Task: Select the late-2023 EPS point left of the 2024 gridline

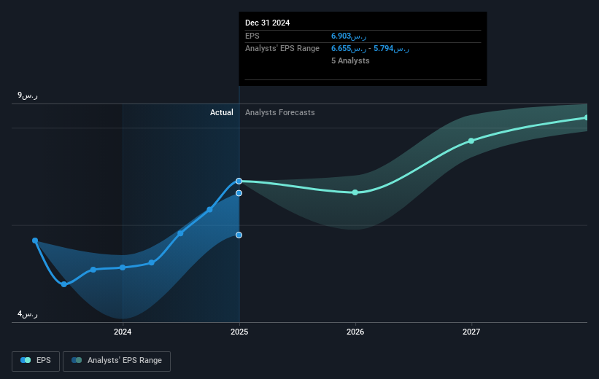Action: 93,270
